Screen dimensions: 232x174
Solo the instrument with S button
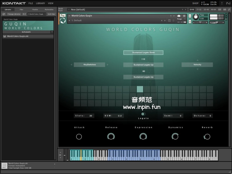coord(190,16)
